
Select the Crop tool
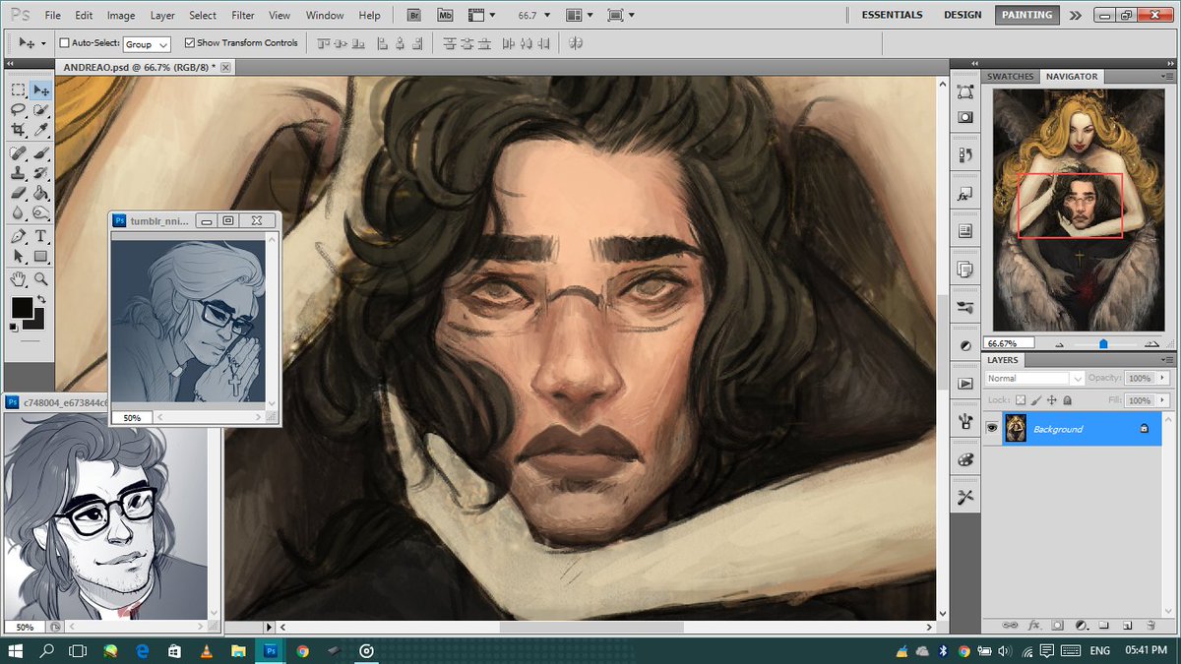tap(18, 129)
